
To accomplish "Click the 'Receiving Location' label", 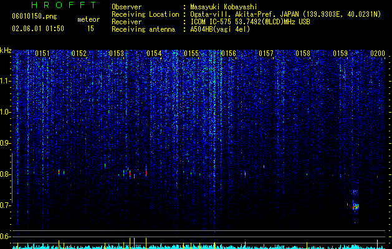I will coord(145,14).
